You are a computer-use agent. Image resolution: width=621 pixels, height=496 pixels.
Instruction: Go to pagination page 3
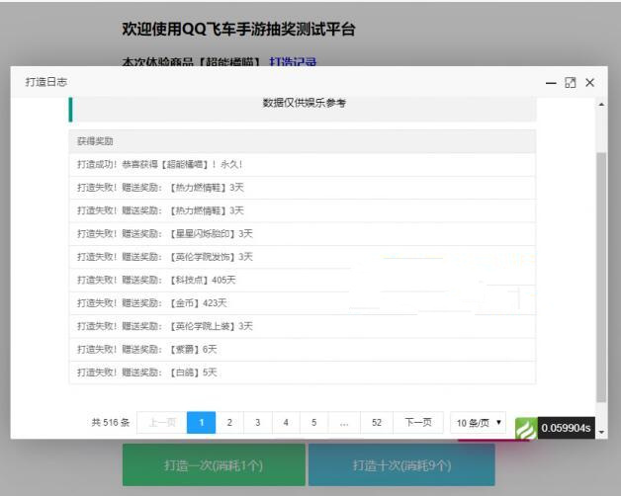coord(258,422)
